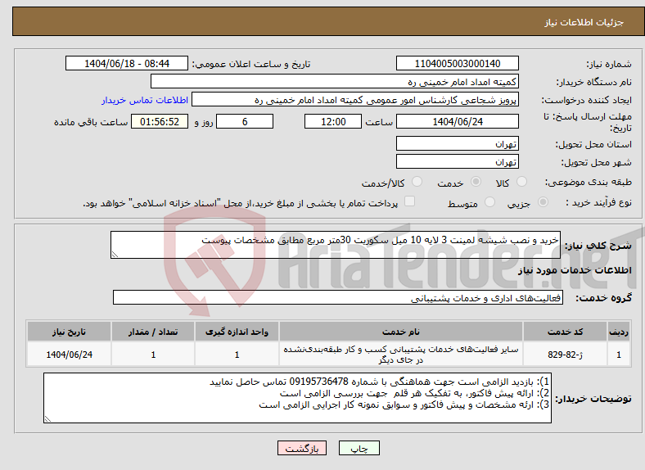Click the resize handle of buyer notes textarea

click(47, 419)
